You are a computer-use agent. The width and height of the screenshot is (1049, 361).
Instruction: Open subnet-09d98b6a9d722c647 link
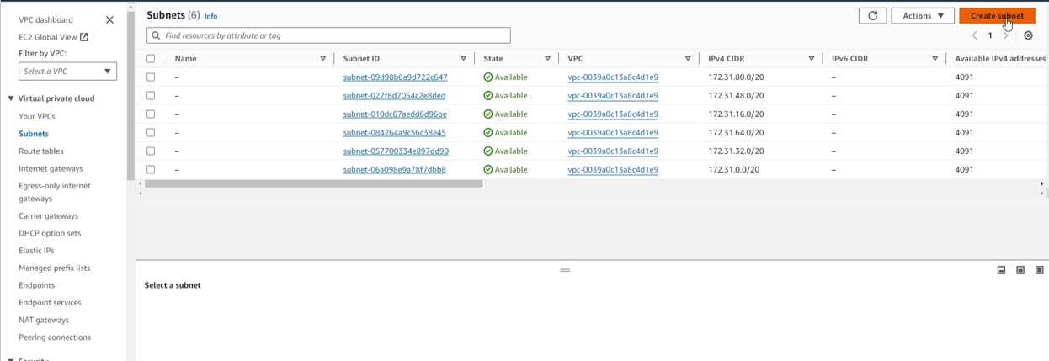(x=395, y=77)
